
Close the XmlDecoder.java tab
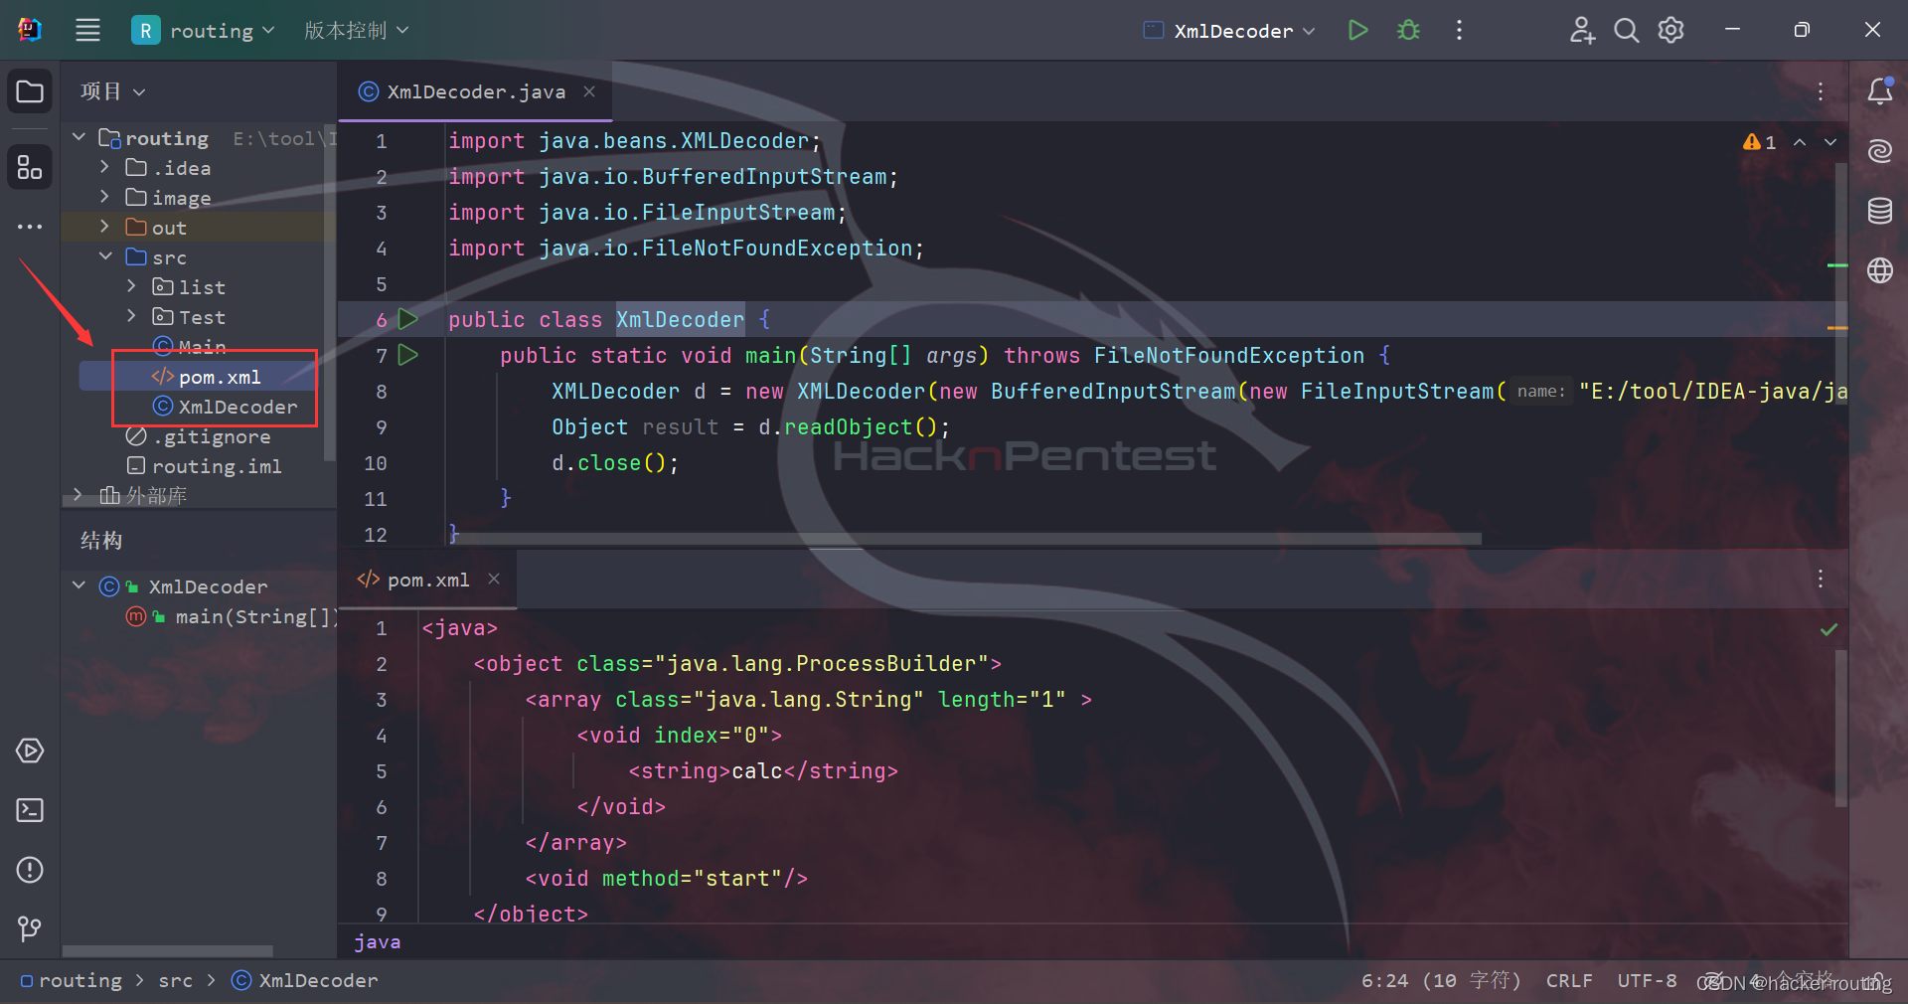pyautogui.click(x=589, y=91)
